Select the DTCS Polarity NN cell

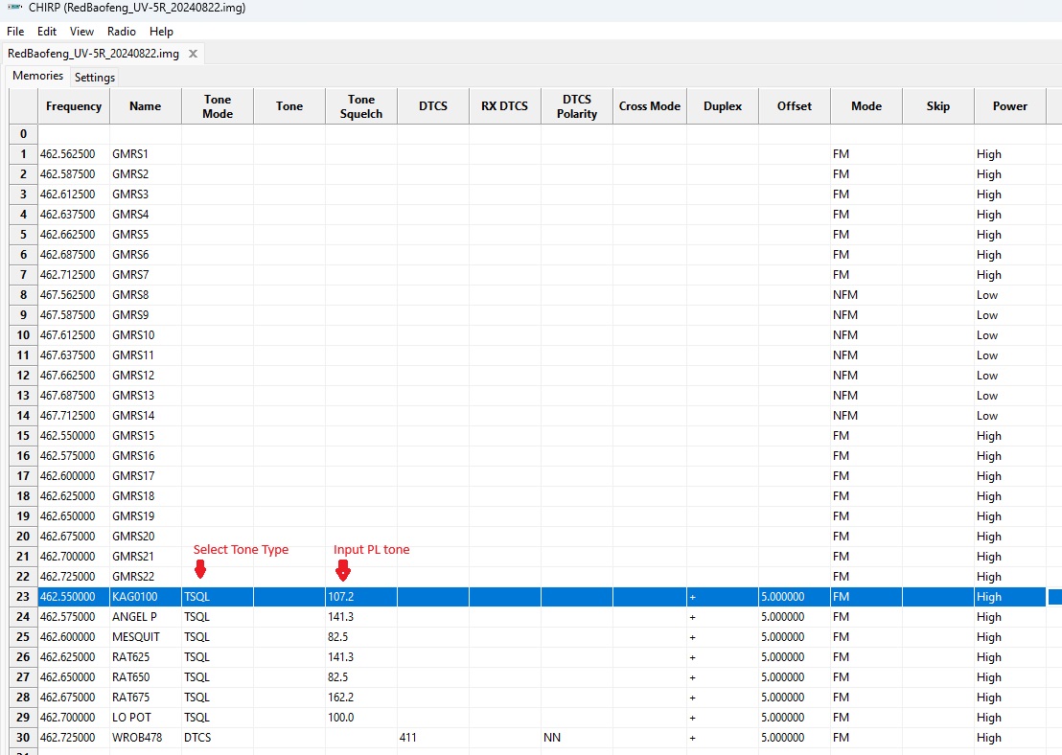(x=576, y=738)
